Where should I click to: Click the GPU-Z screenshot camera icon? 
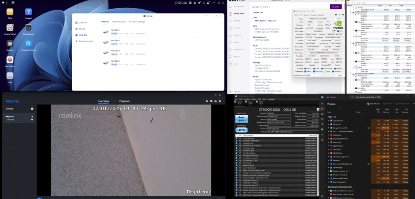click(x=336, y=15)
